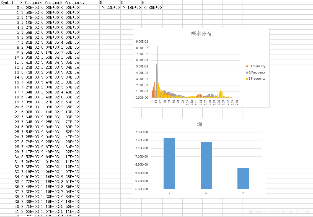The image size is (313, 217).
Task: Select B frequency 2.13E-02 in symbol 21 row
Action: [x=70, y=112]
